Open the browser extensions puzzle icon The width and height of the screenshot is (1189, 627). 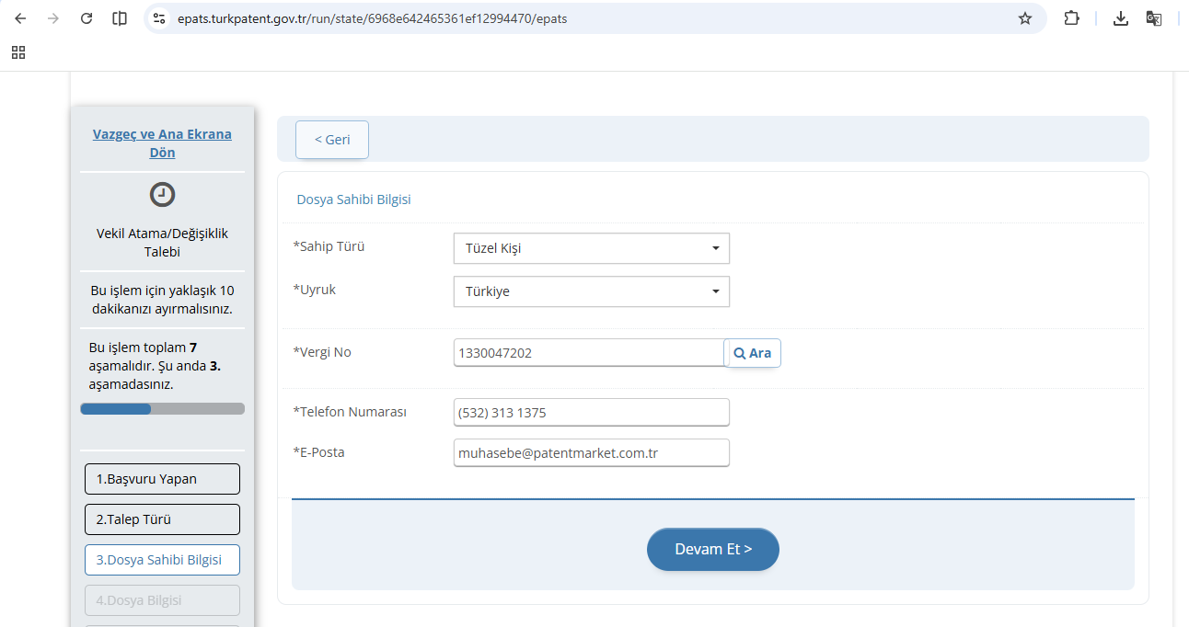click(x=1071, y=18)
